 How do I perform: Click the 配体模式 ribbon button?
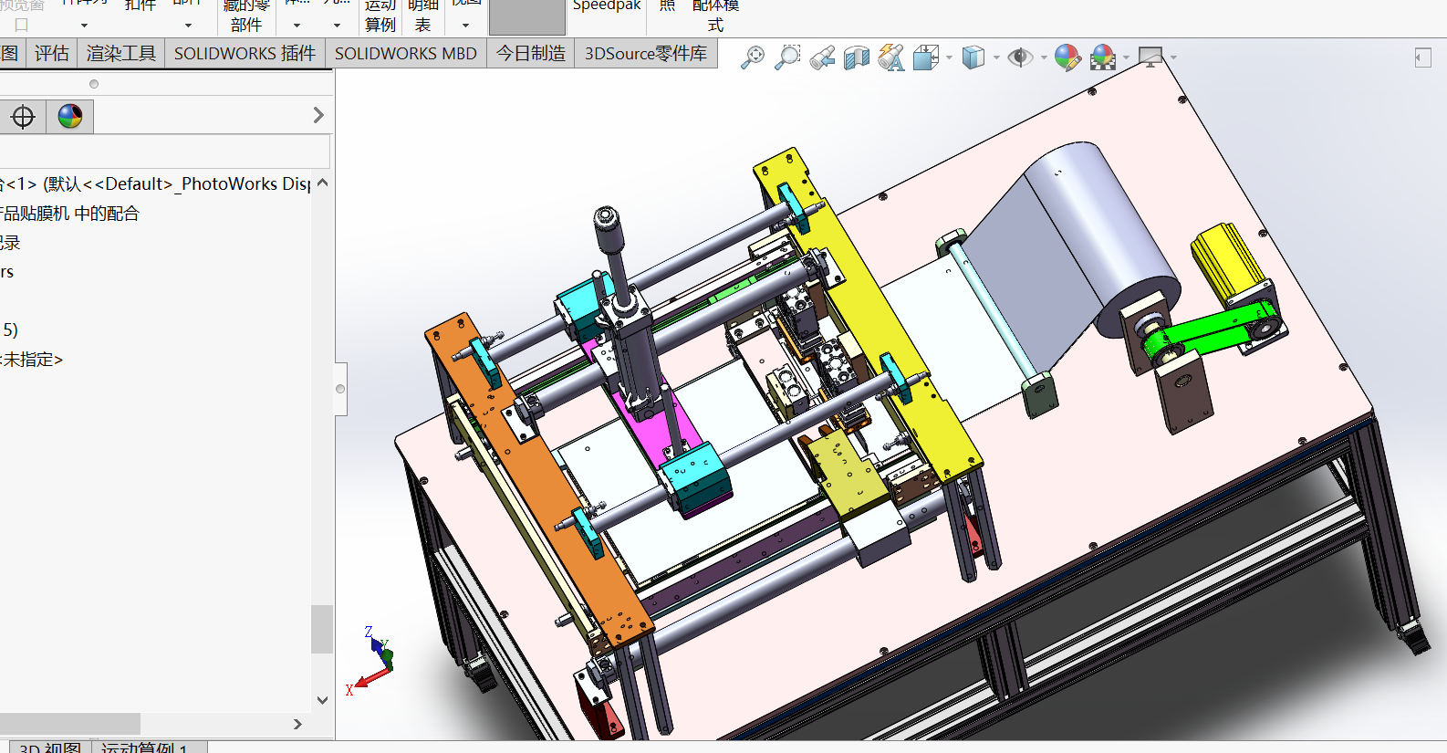coord(716,16)
